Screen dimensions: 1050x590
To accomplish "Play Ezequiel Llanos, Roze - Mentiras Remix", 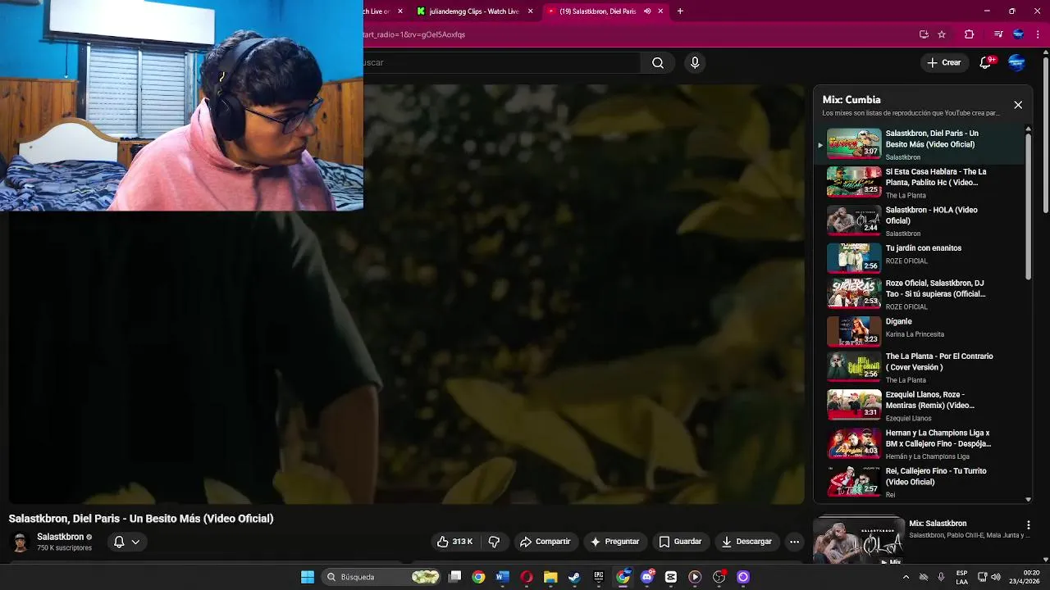I will click(920, 405).
